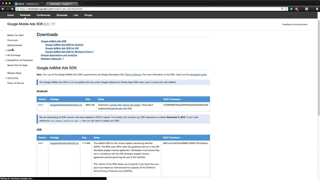This screenshot has width=320, height=180.
Task: Expand the AdMob sidebar section arrow
Action: [x=6, y=50]
